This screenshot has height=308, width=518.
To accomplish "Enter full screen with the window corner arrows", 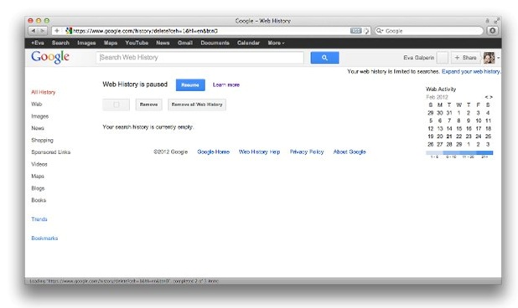I will [496, 21].
